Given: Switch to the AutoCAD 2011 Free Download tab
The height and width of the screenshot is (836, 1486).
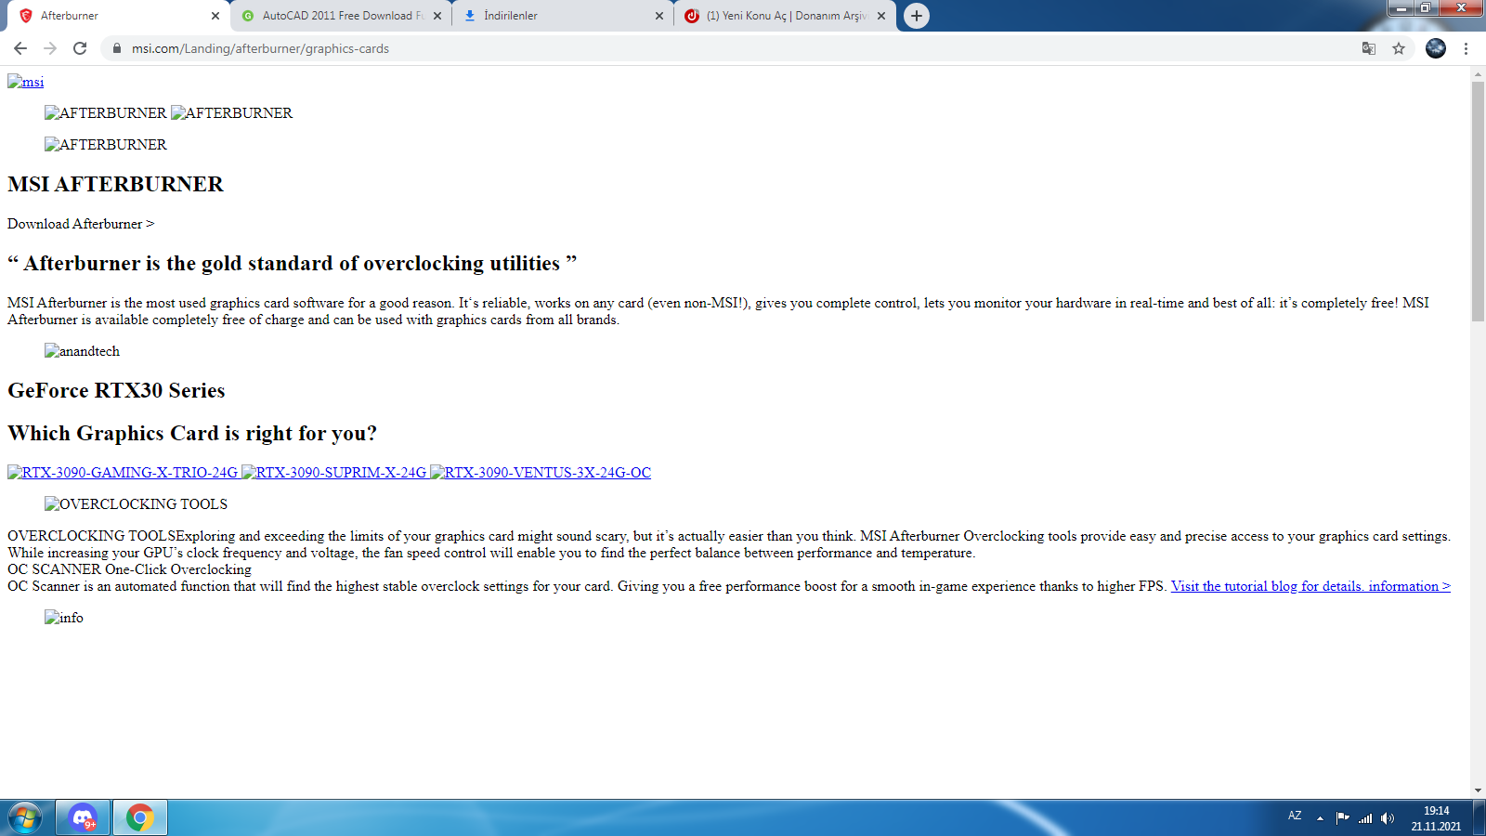Looking at the screenshot, I should coord(341,16).
